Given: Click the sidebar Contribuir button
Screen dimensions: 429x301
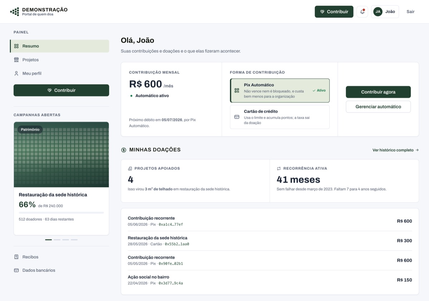Looking at the screenshot, I should (61, 90).
